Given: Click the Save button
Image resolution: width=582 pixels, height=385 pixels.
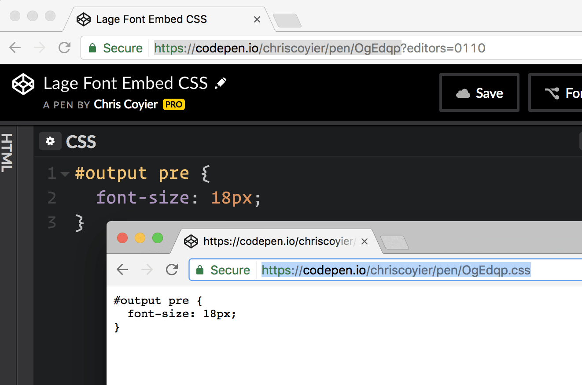Looking at the screenshot, I should pyautogui.click(x=479, y=93).
